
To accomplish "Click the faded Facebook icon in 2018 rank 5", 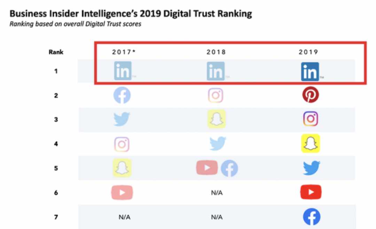I will click(229, 168).
